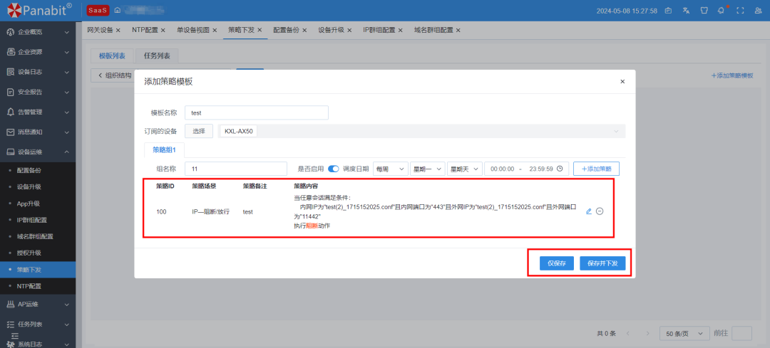Click the language translation icon
This screenshot has width=770, height=348.
687,10
